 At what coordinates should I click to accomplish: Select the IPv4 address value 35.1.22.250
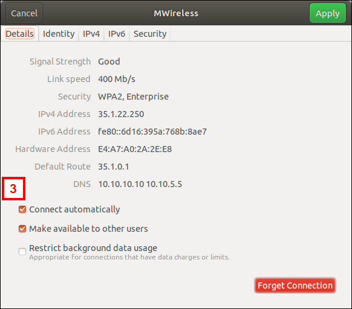point(121,114)
